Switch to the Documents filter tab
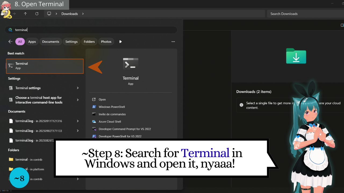344x193 pixels. coord(51,42)
